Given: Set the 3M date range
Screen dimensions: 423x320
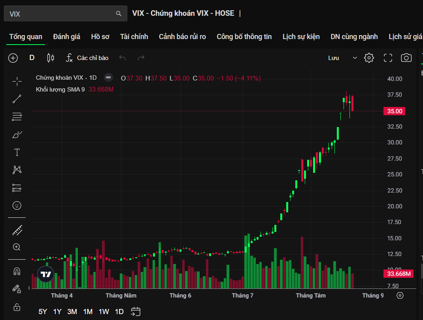Looking at the screenshot, I should 72,312.
